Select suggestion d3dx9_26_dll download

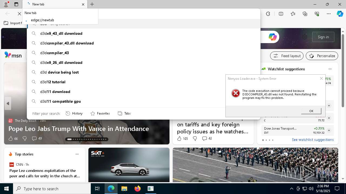point(144,63)
